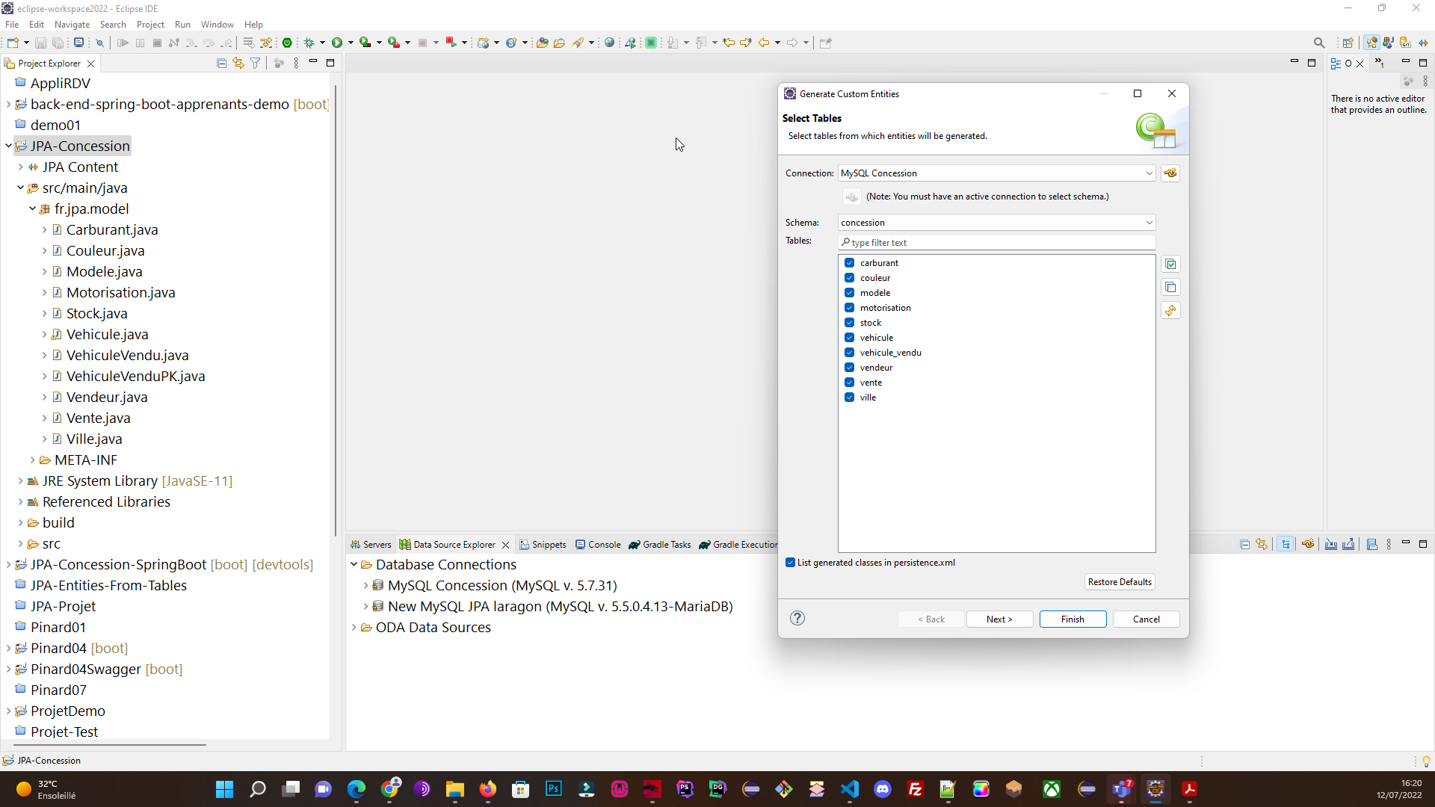
Task: Click Project Explorer filter funnel icon
Action: [256, 64]
